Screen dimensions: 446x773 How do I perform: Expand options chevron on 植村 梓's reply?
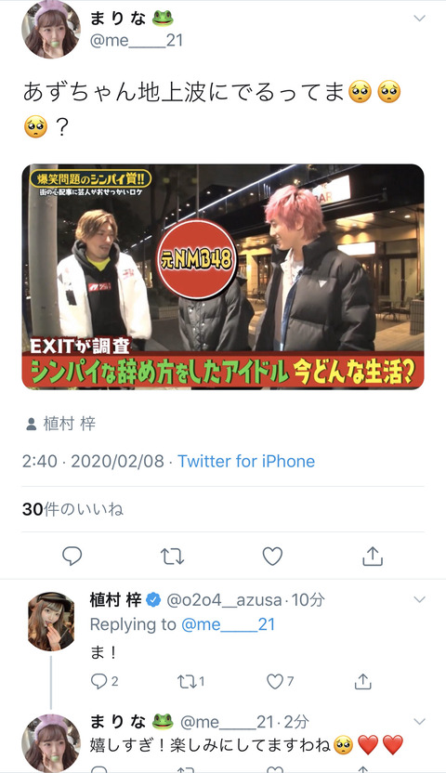tap(419, 600)
